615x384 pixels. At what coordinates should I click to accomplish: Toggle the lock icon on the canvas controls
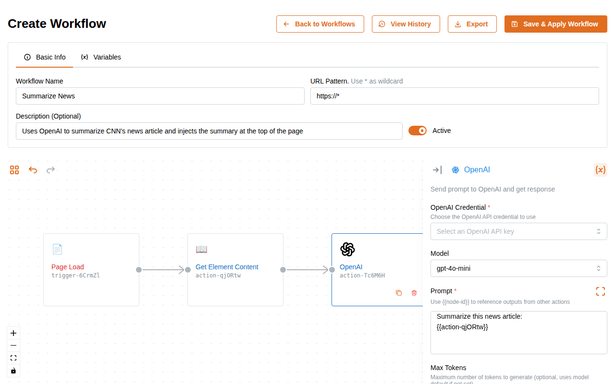point(13,370)
